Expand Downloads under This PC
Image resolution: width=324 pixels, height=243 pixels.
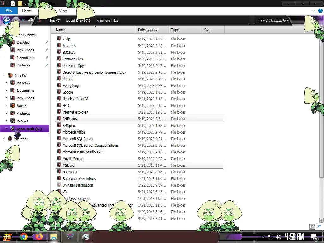pyautogui.click(x=6, y=98)
